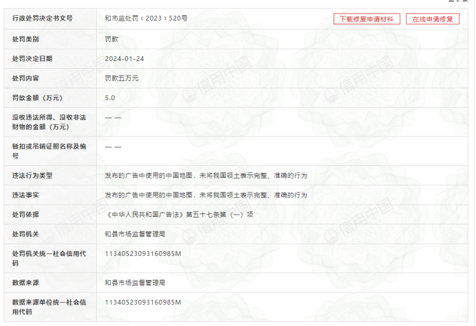Click the 处罚机关 label
The width and height of the screenshot is (476, 326).
[x=25, y=234]
